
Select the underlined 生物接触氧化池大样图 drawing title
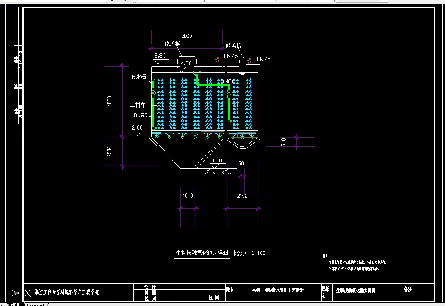click(202, 253)
